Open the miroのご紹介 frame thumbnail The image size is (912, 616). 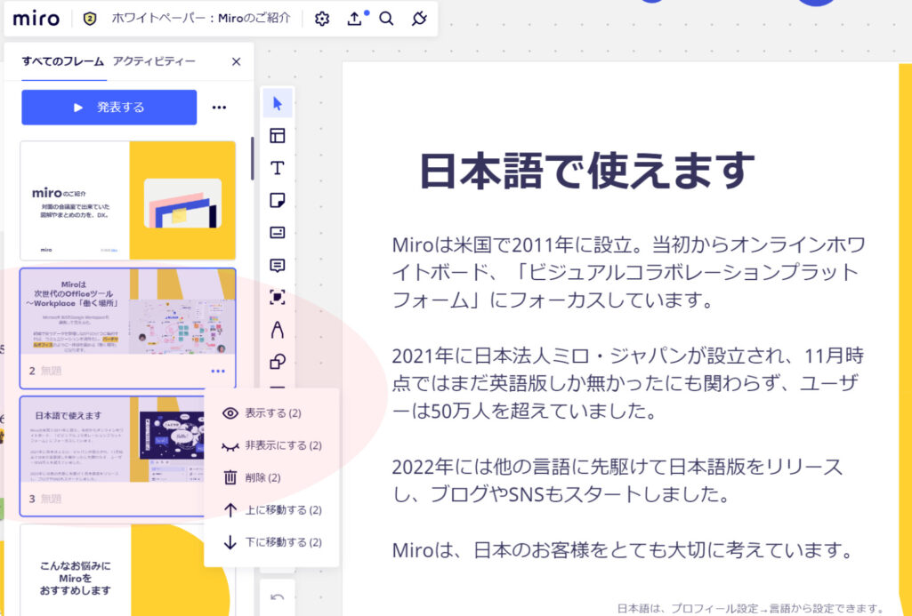pyautogui.click(x=128, y=201)
